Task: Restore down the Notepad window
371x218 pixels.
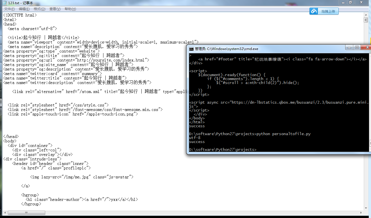Action: click(350, 3)
